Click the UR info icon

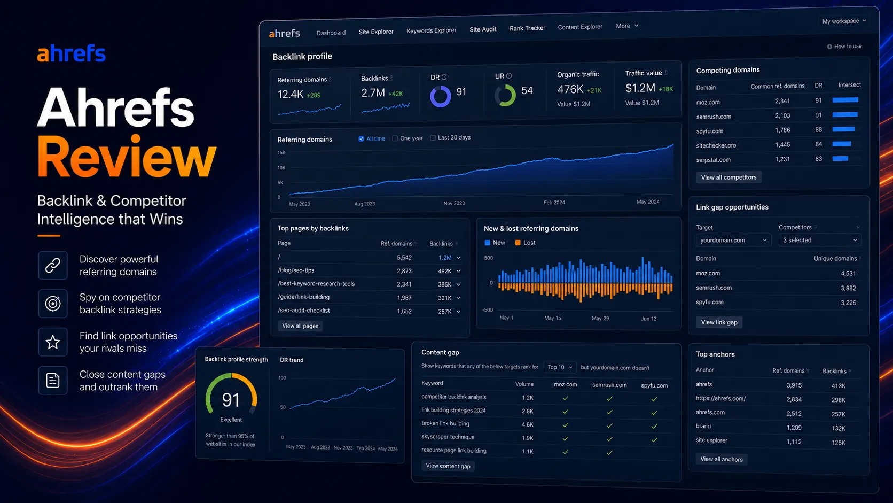pos(509,76)
